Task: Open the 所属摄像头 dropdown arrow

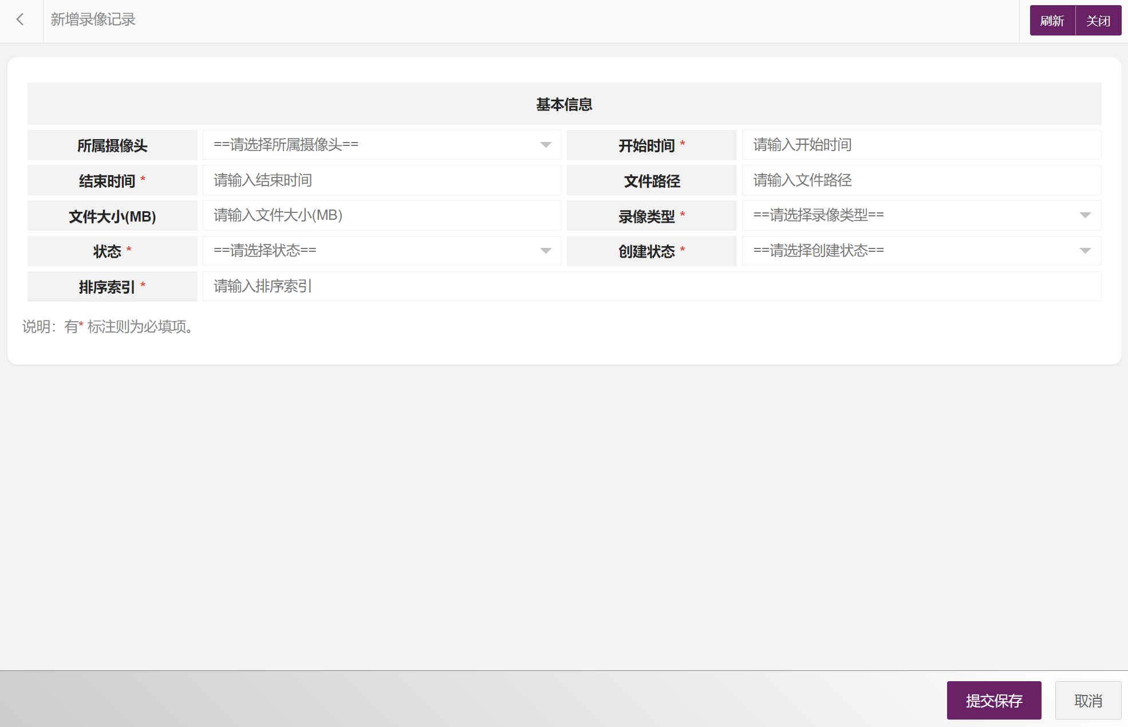Action: pos(545,145)
